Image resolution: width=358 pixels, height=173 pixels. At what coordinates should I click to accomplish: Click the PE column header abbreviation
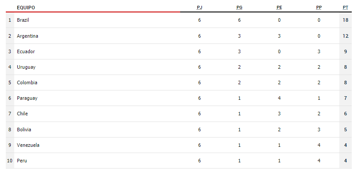[279, 8]
